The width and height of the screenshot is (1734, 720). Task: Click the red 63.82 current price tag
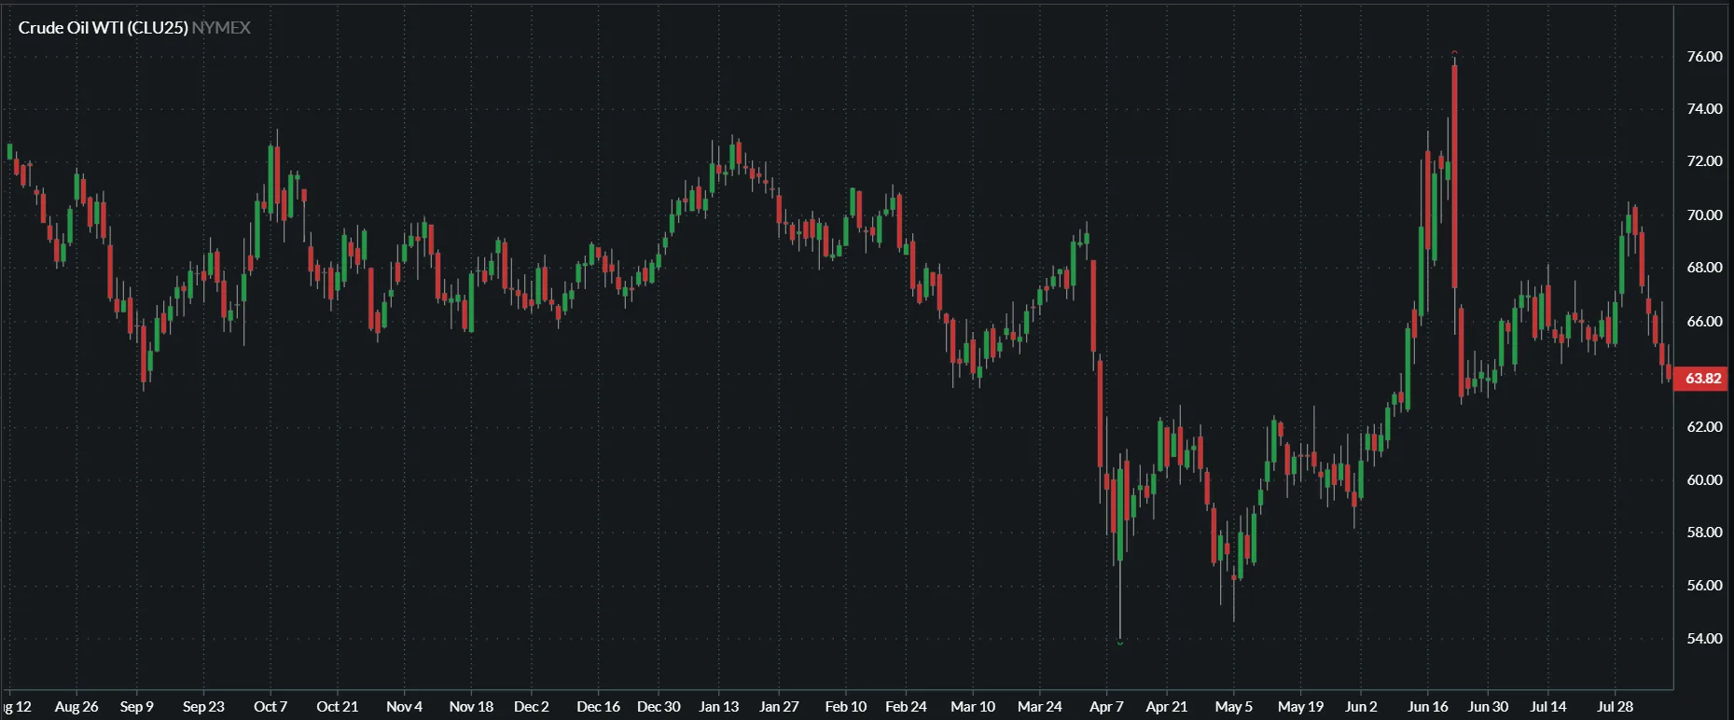coord(1702,379)
